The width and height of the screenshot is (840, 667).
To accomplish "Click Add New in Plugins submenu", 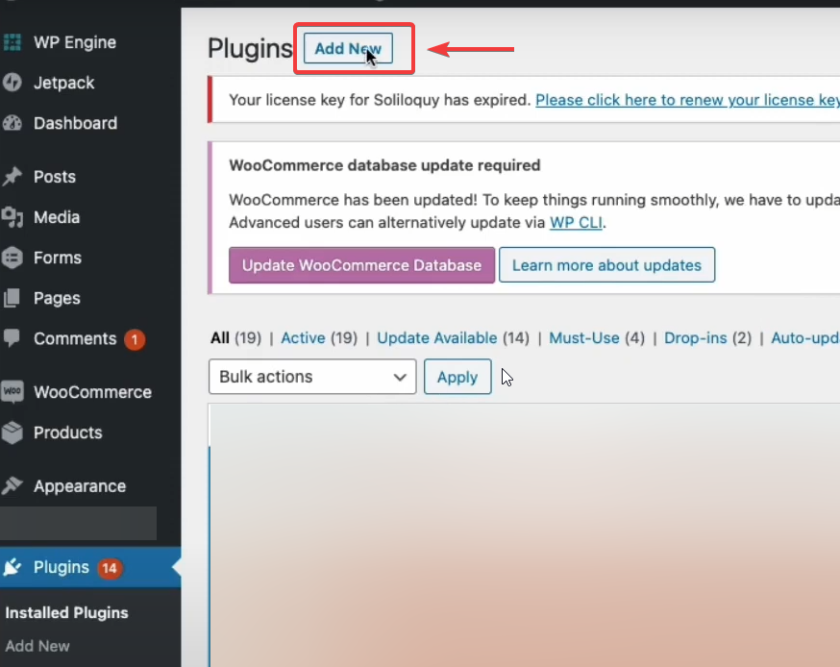I will (37, 646).
